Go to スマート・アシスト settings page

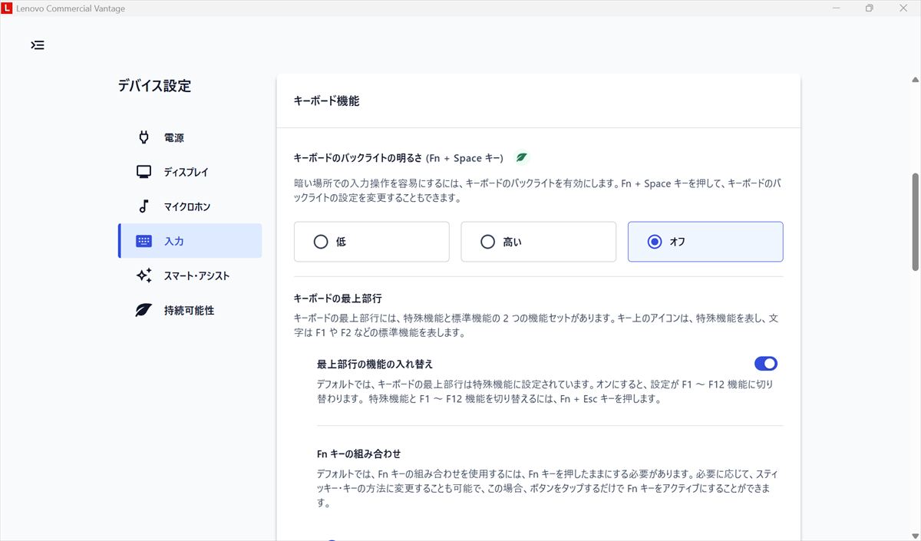[196, 276]
